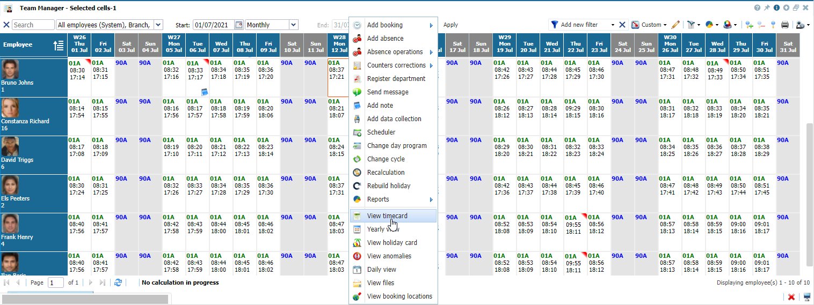The width and height of the screenshot is (814, 305).
Task: Open the calendar picker beside the Start date
Action: pos(239,25)
